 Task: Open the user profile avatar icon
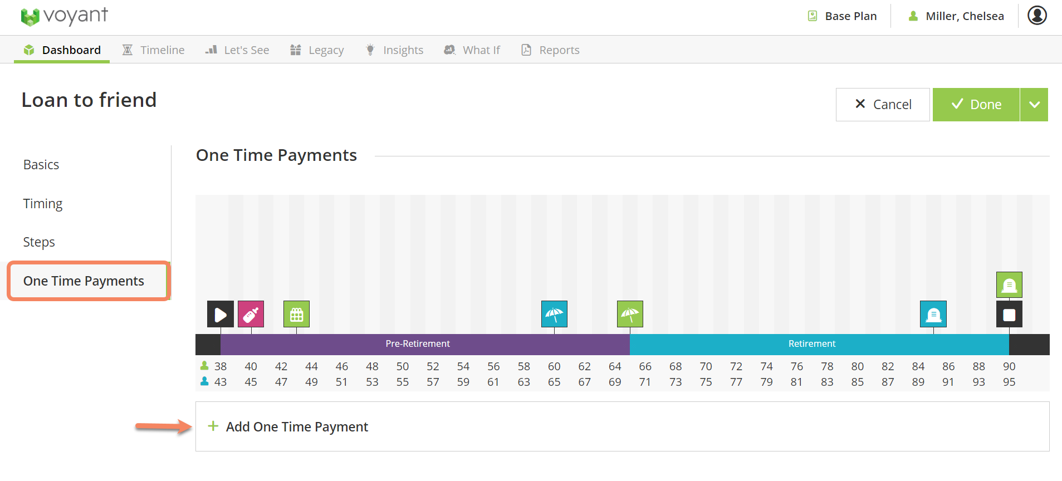click(1037, 16)
